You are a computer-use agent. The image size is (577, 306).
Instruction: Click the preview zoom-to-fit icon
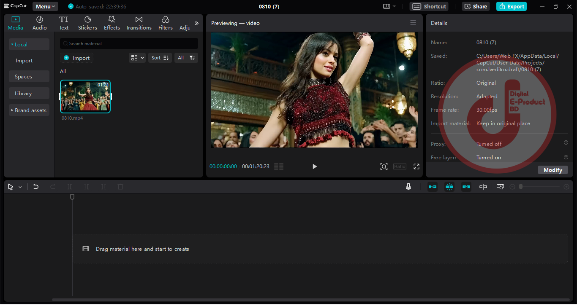384,166
